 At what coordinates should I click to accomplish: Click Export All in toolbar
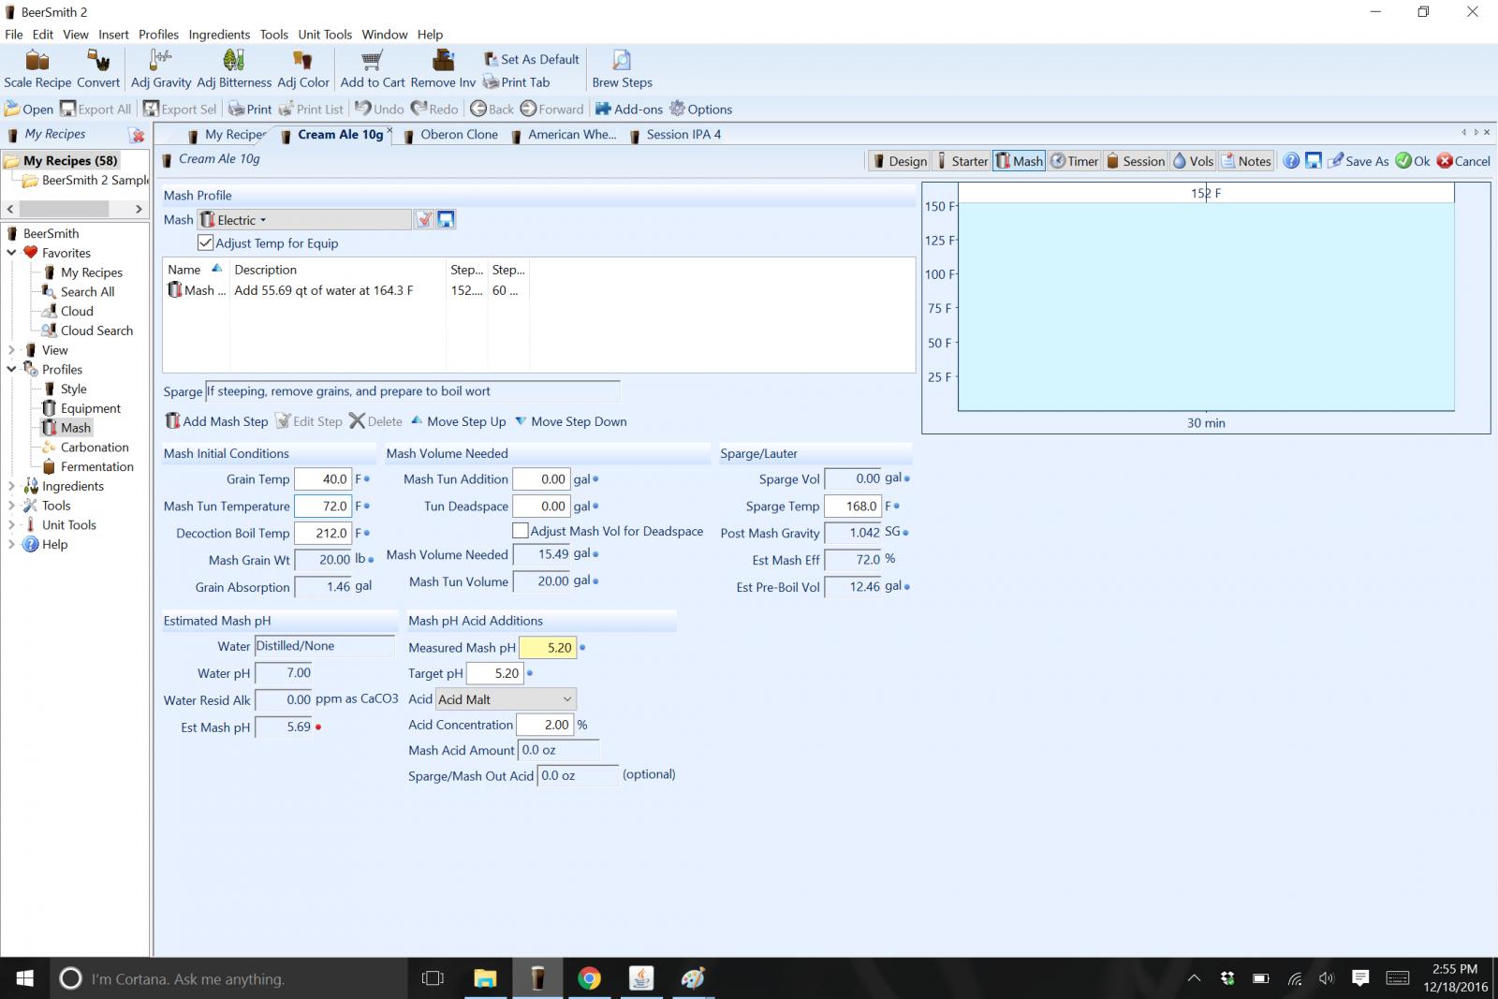[95, 109]
